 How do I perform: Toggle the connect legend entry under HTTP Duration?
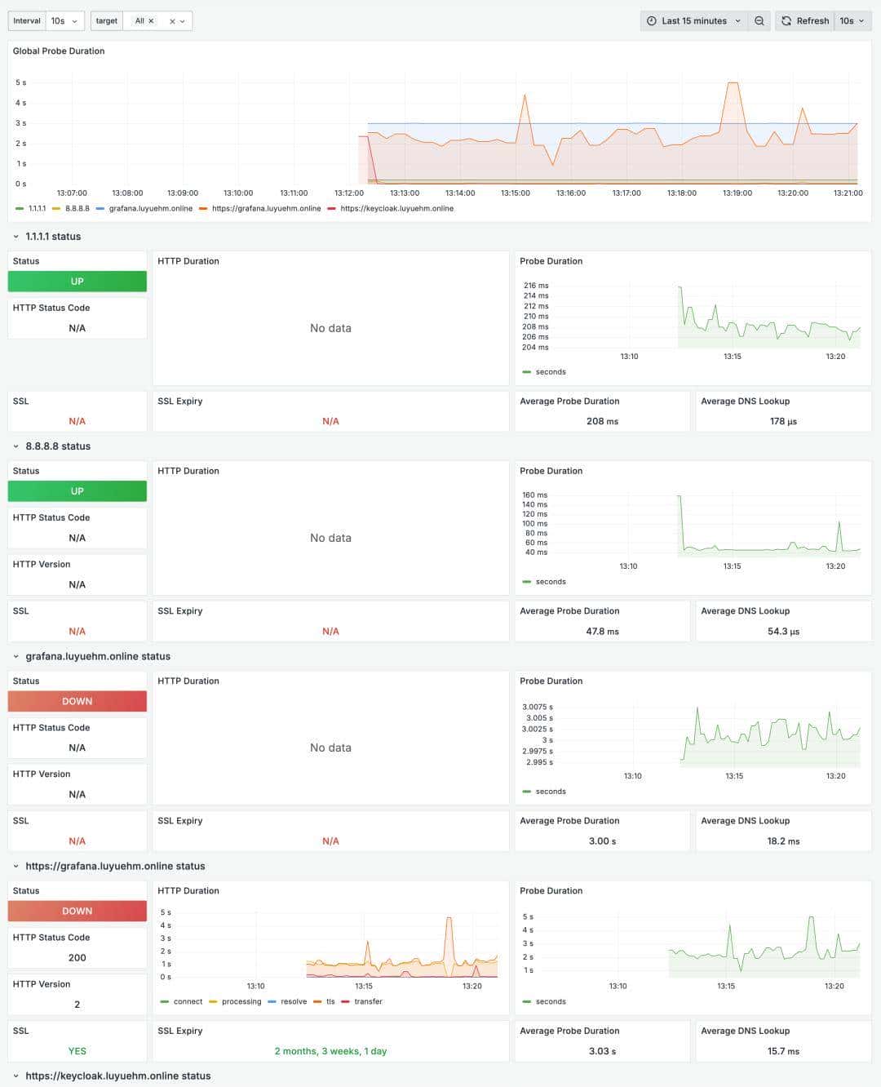[187, 1001]
